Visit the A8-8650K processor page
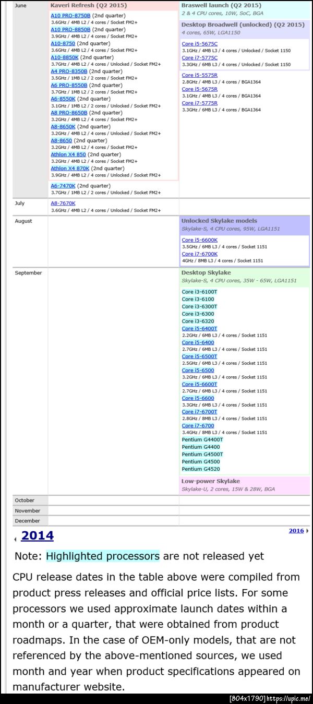 point(63,127)
